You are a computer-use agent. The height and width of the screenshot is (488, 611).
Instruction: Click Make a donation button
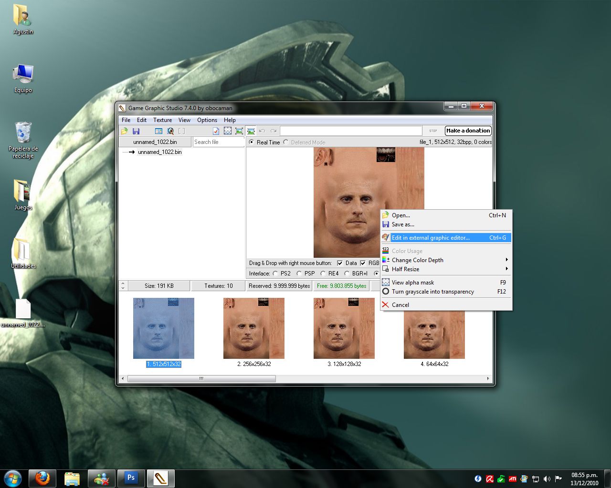[x=468, y=131]
